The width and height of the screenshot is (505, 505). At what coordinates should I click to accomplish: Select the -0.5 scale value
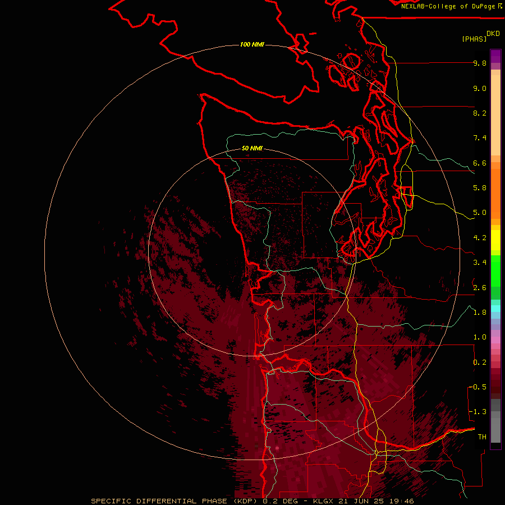[478, 387]
